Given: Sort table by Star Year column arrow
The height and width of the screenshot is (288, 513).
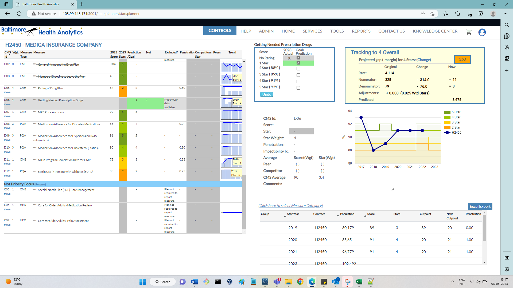Looking at the screenshot, I should pyautogui.click(x=285, y=216).
